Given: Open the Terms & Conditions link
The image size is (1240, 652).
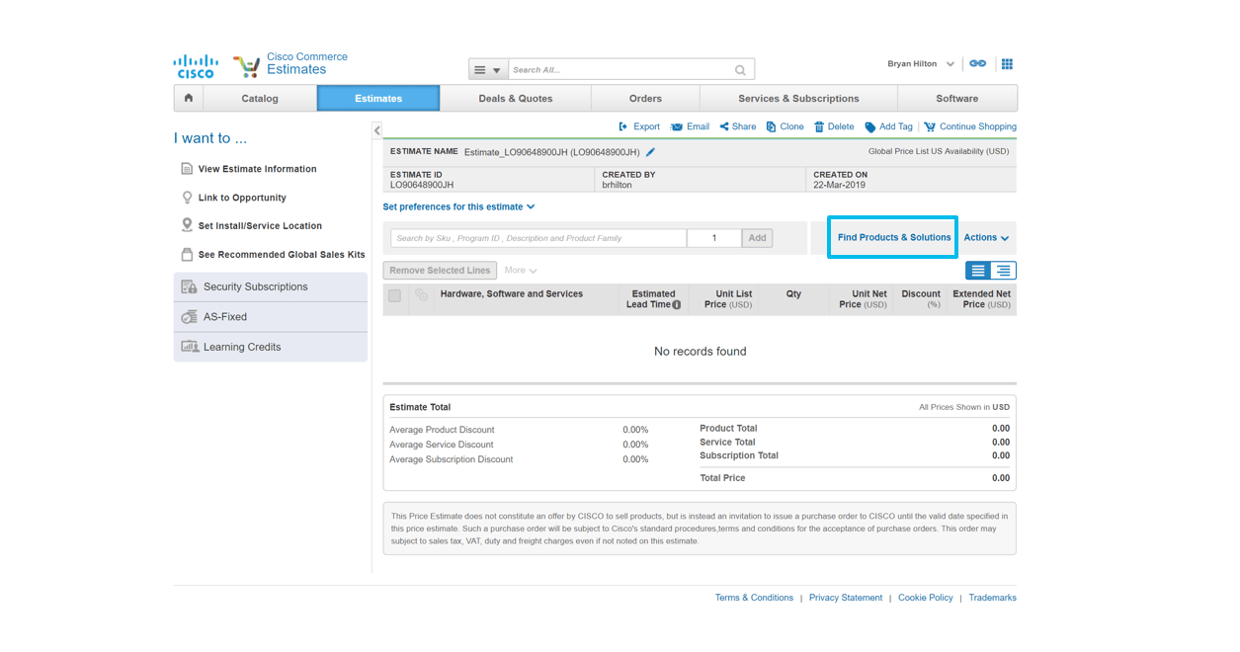Looking at the screenshot, I should (x=754, y=598).
